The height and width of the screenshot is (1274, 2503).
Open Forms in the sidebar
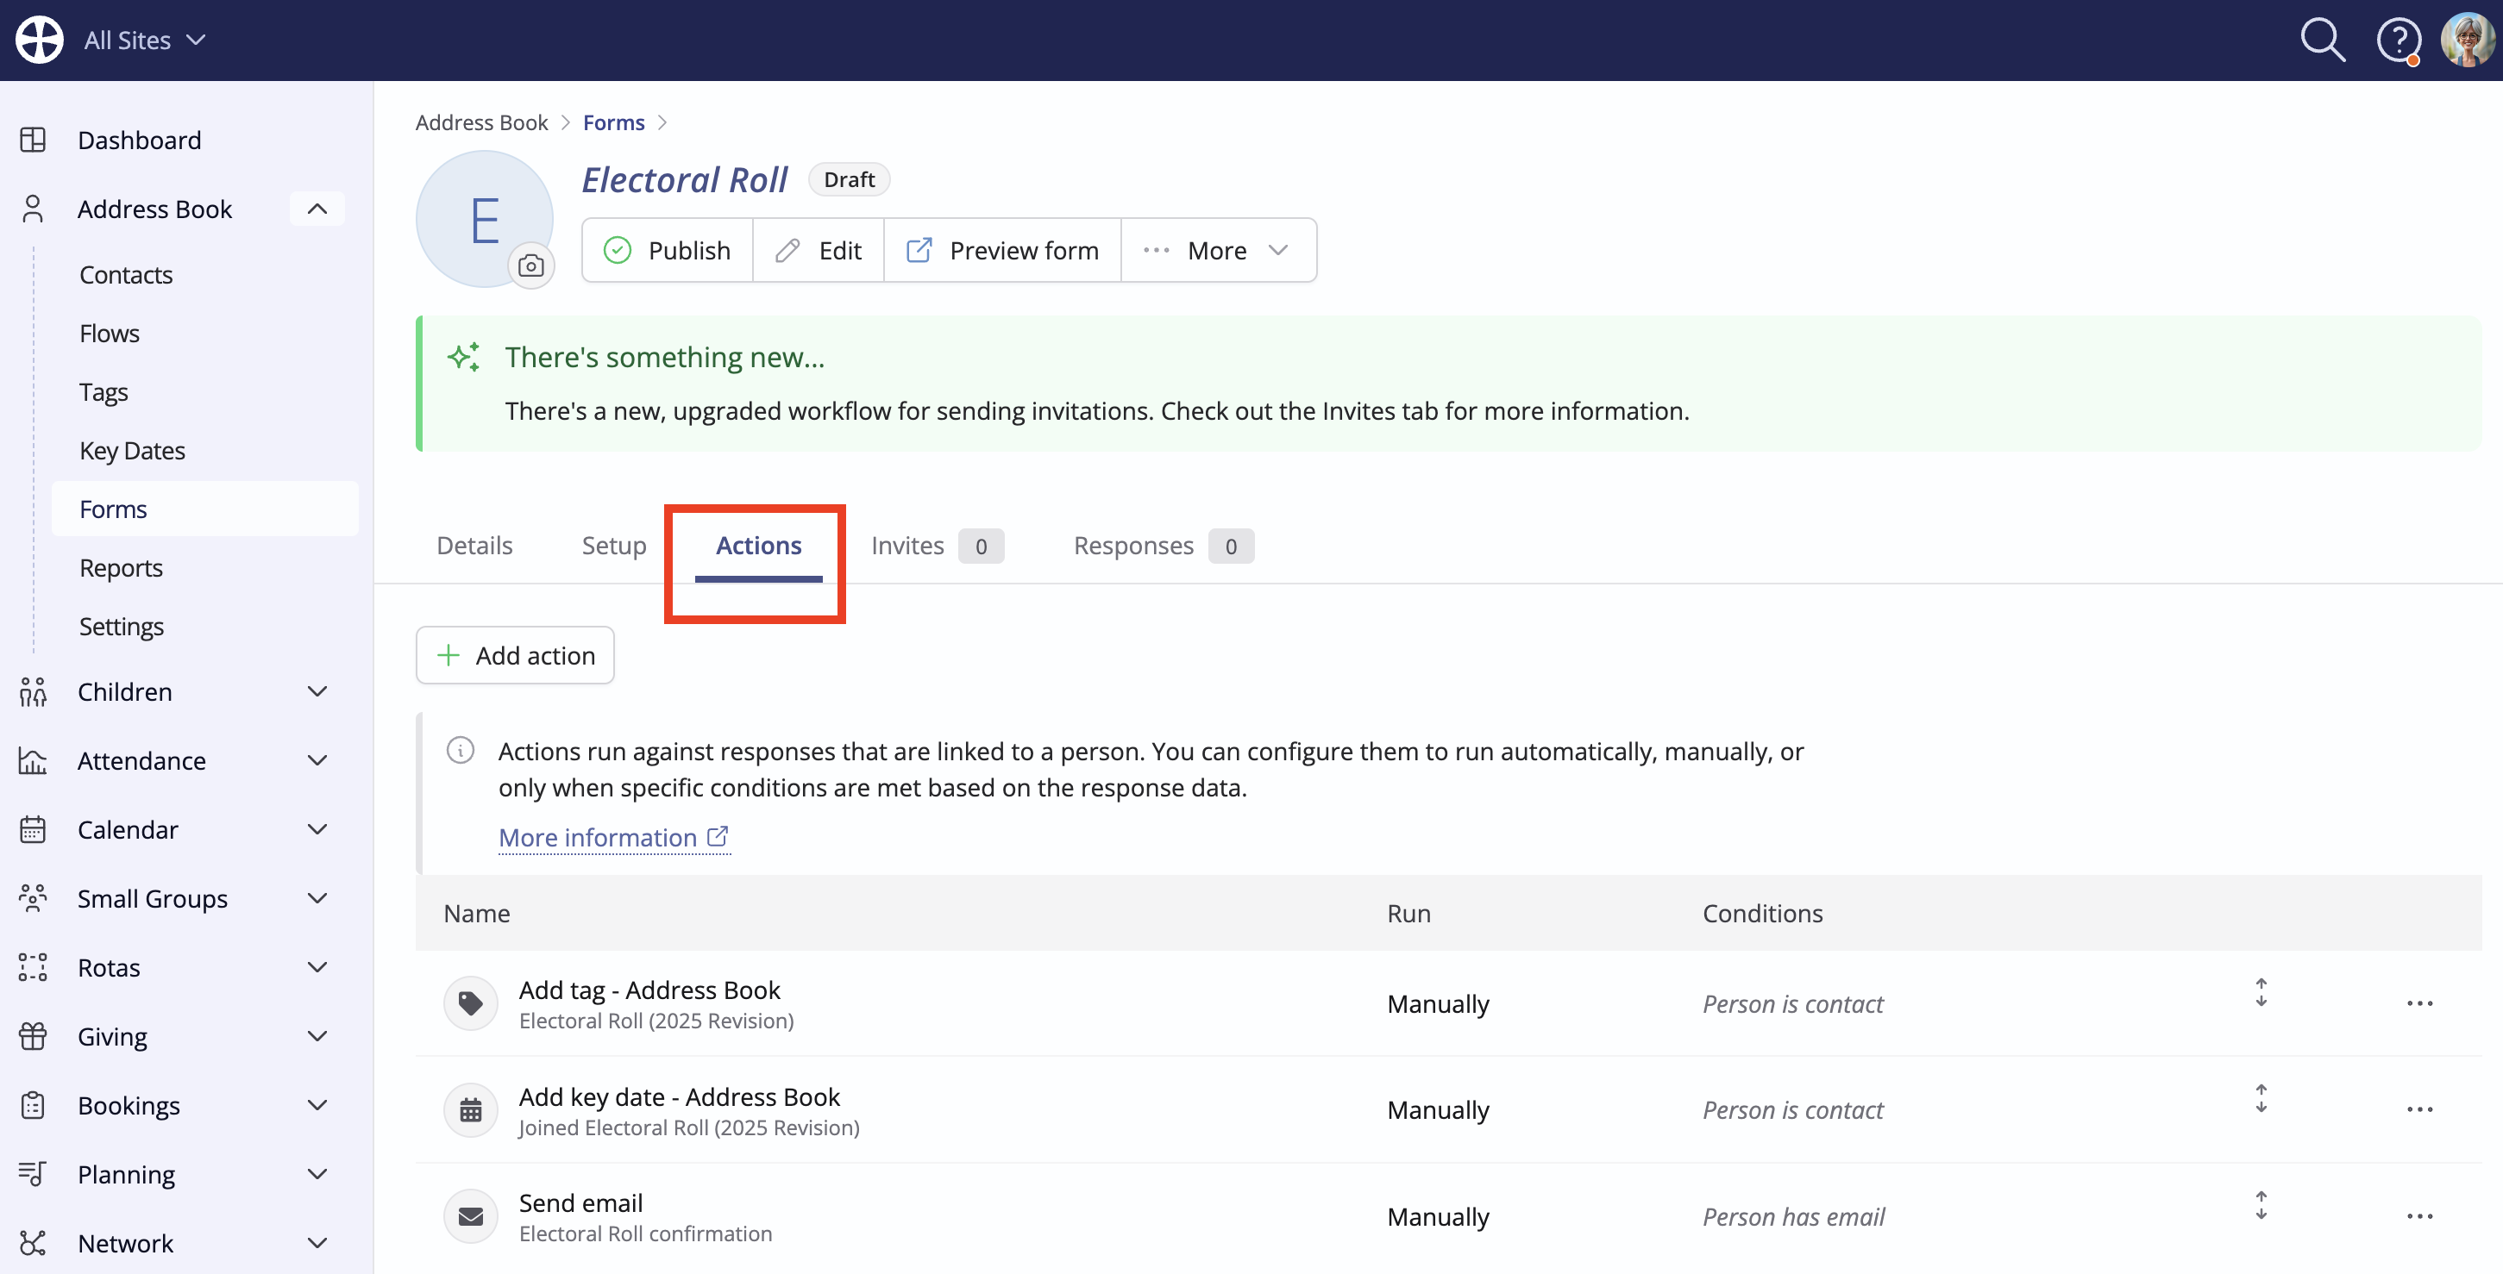[205, 509]
